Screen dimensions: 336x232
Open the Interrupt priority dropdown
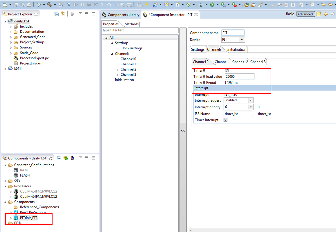(251, 107)
